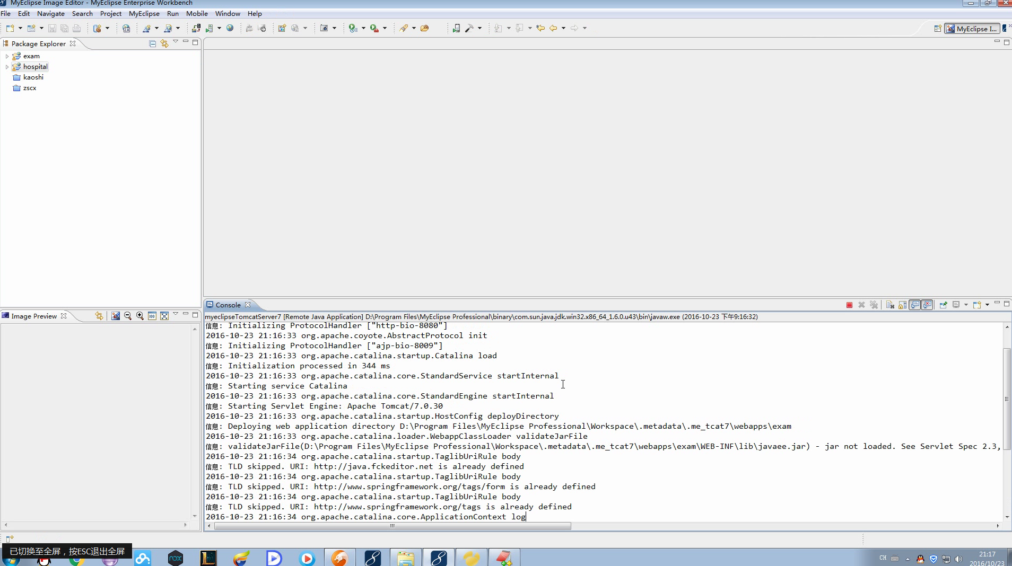The image size is (1012, 566).
Task: Click the Remove All Terminated Launches icon
Action: click(874, 305)
